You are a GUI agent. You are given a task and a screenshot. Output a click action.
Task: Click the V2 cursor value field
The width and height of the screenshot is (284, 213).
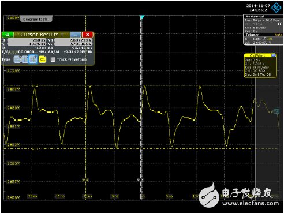(73, 44)
